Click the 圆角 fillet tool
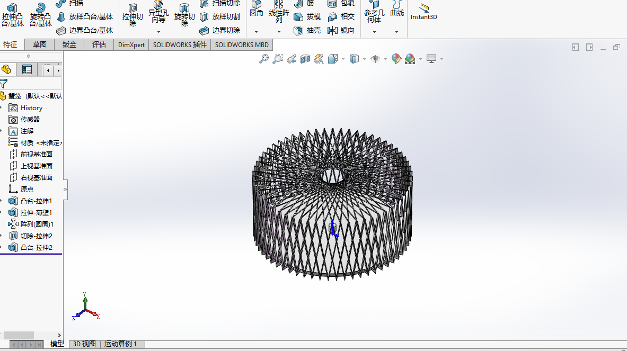The width and height of the screenshot is (627, 351). click(256, 8)
